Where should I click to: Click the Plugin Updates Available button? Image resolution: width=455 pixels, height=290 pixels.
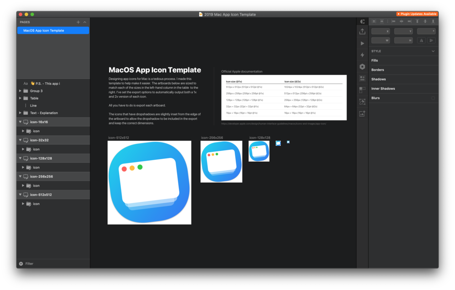click(x=417, y=14)
